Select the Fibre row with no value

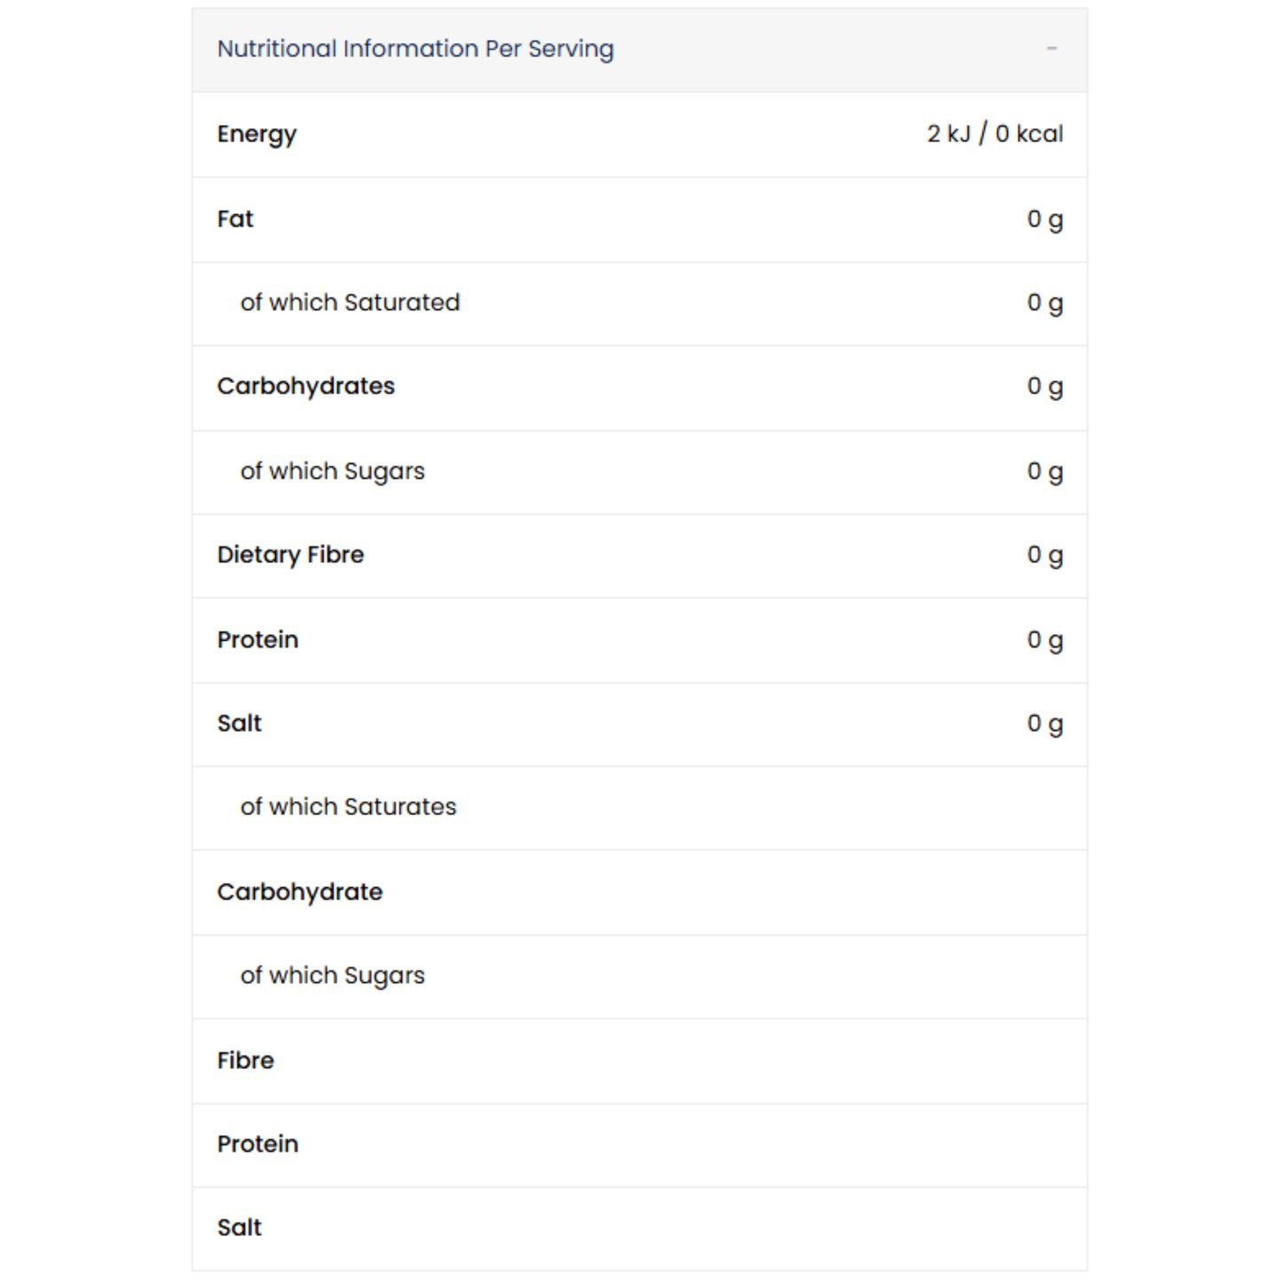click(x=639, y=1061)
